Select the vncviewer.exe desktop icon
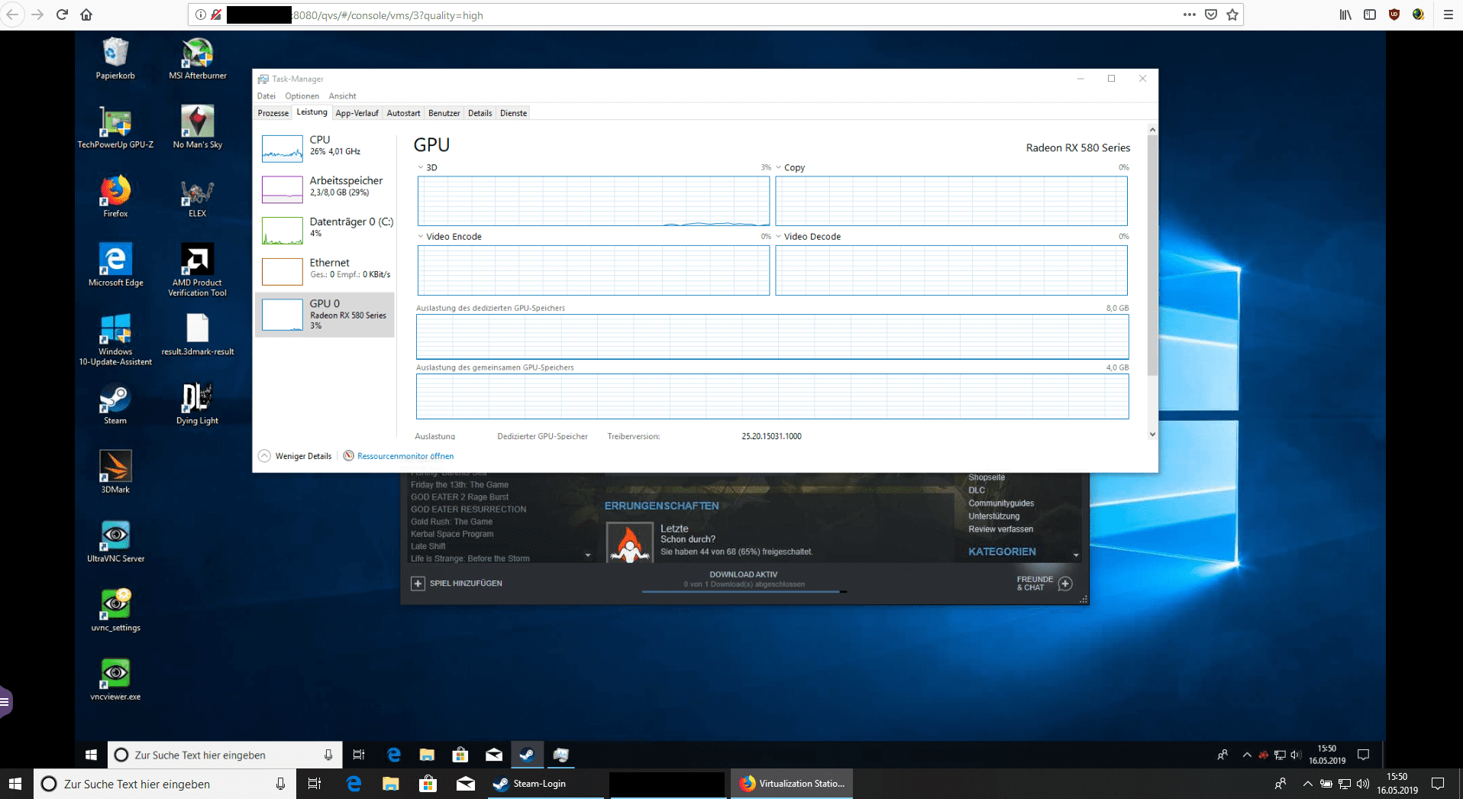This screenshot has width=1463, height=799. [115, 679]
